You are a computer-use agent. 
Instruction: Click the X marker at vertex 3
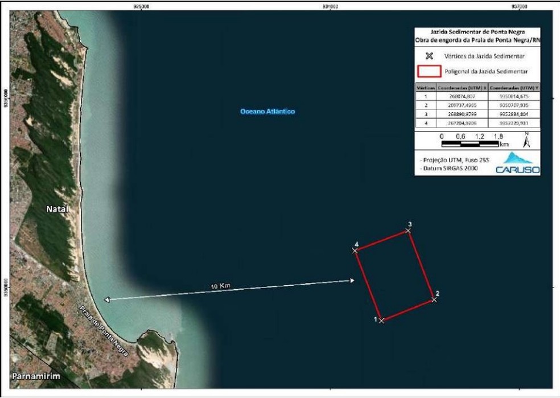click(x=408, y=231)
